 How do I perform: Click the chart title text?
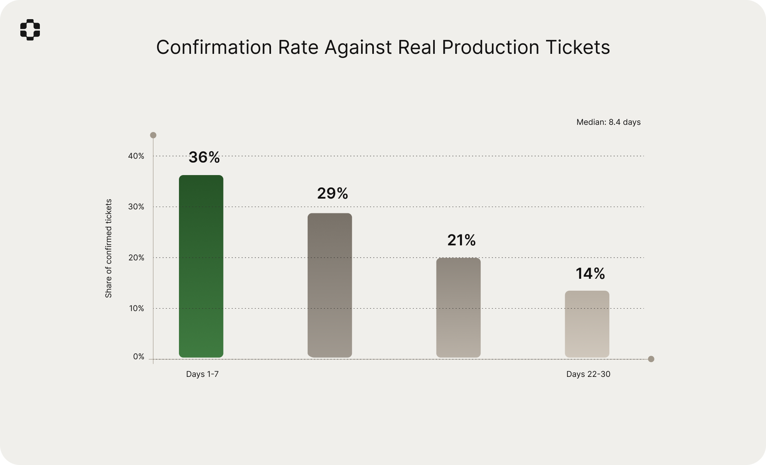click(383, 47)
